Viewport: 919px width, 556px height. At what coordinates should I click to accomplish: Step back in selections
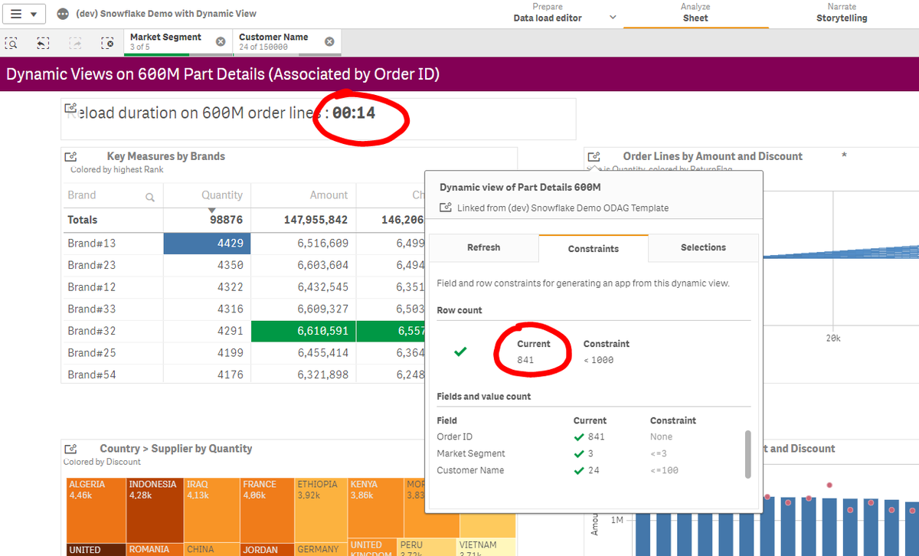[42, 43]
